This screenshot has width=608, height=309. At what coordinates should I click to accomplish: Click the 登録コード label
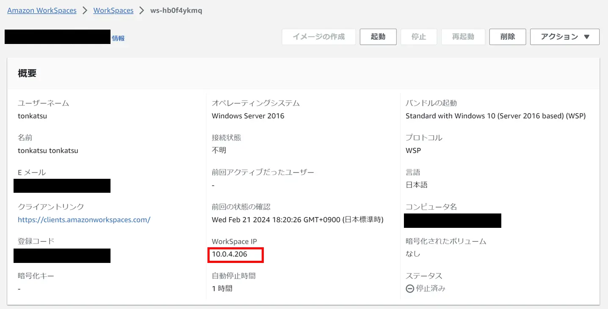tap(36, 241)
